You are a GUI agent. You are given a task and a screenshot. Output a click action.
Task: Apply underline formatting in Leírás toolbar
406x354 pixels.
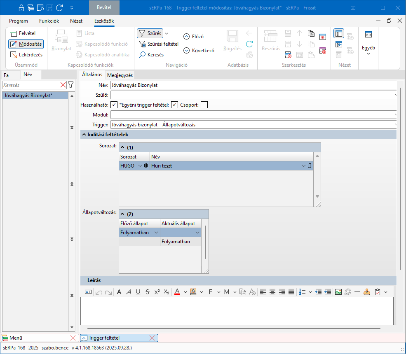(138, 292)
